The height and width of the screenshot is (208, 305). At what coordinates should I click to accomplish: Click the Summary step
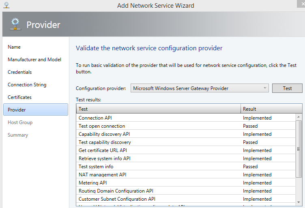click(18, 135)
